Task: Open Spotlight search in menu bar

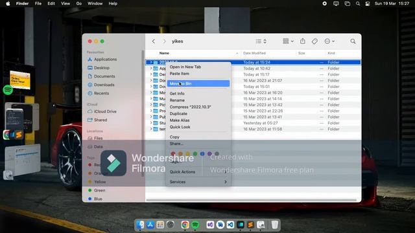Action: 358,4
